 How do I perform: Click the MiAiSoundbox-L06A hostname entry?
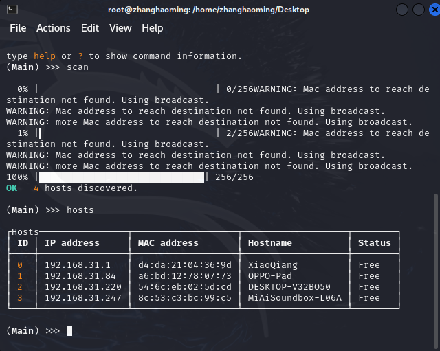click(x=295, y=298)
